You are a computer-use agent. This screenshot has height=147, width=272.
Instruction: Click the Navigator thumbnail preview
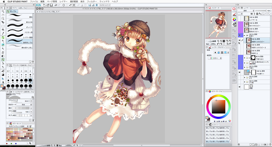tap(218, 24)
